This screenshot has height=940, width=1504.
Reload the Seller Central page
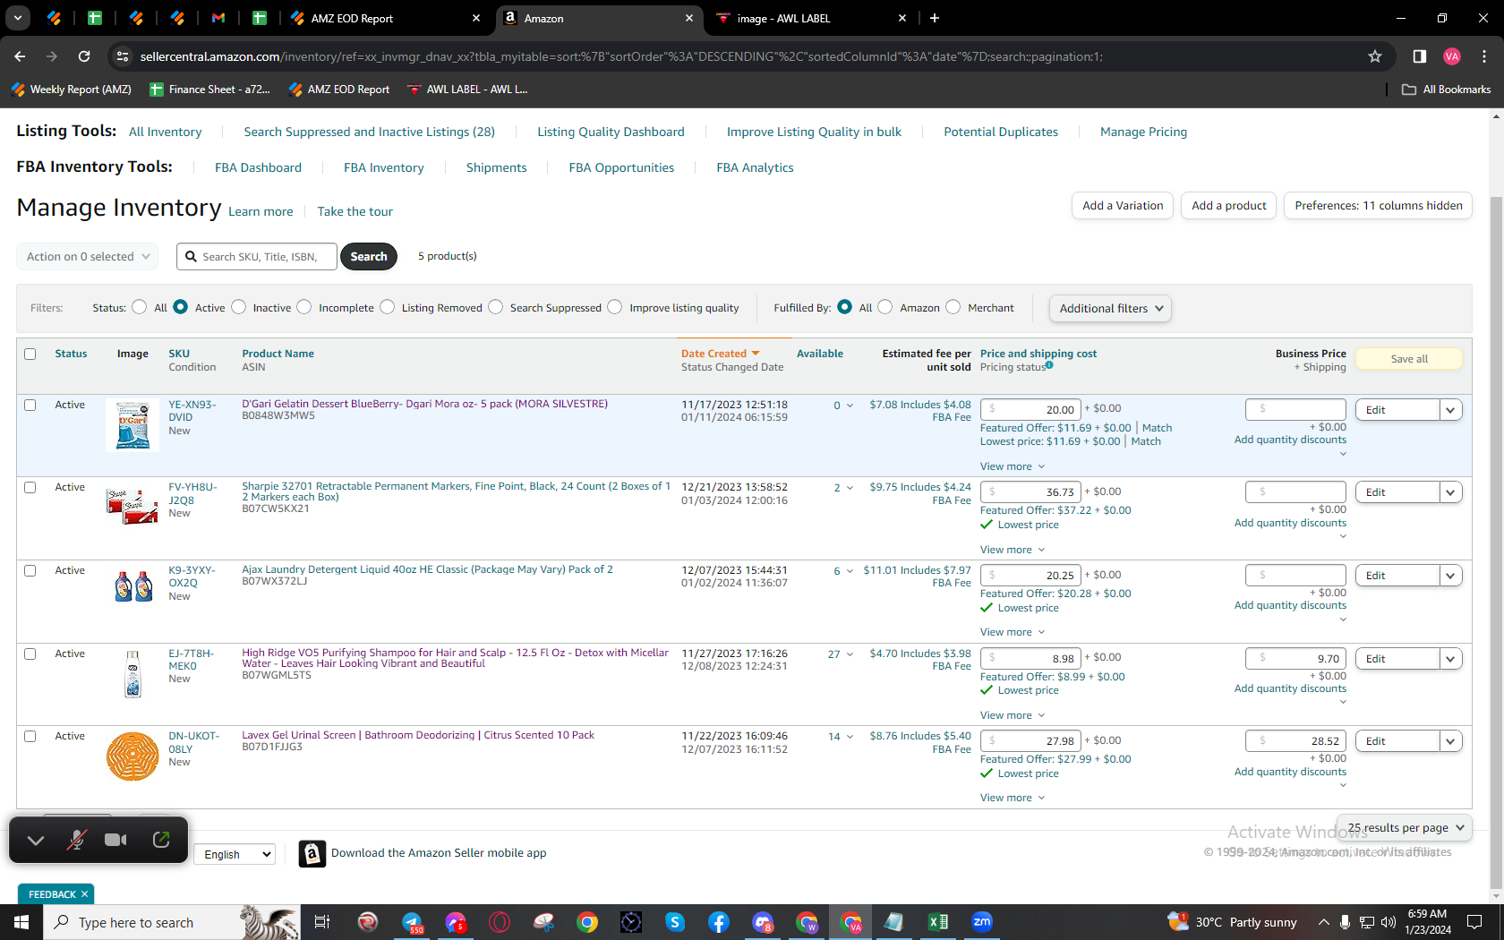coord(84,56)
